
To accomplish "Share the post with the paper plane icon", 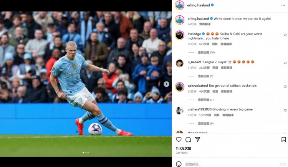I will coord(198,139).
